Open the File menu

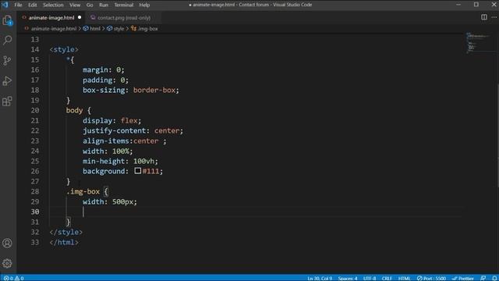point(18,5)
